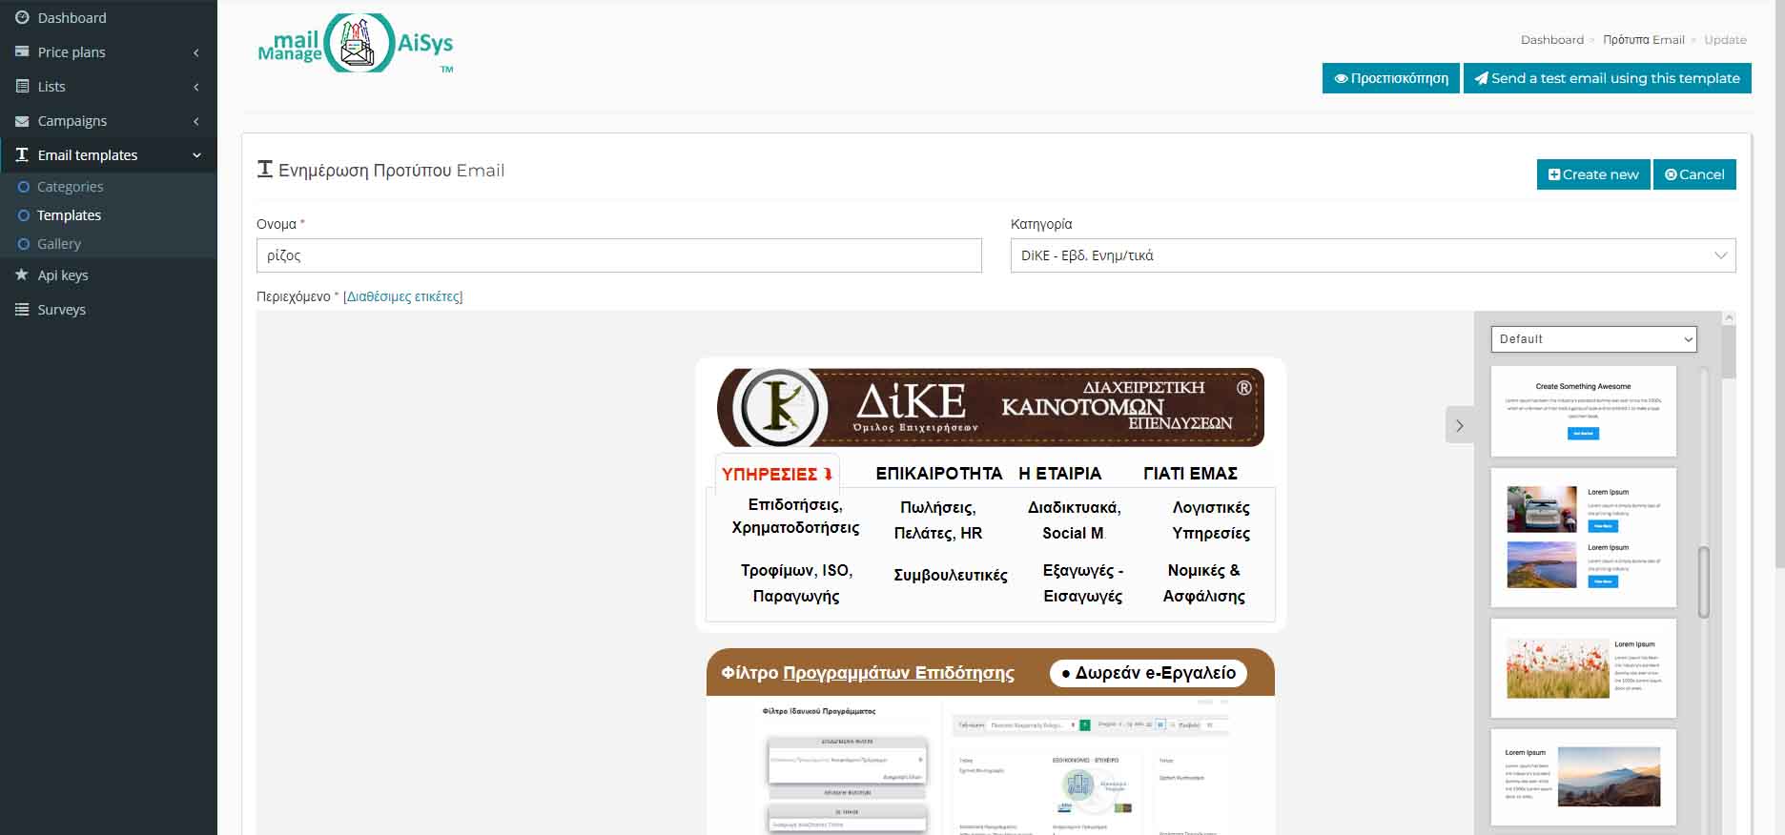The height and width of the screenshot is (835, 1785).
Task: Open the Categories submenu item
Action: click(x=70, y=187)
